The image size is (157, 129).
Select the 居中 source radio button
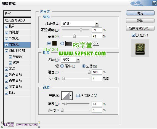point(62,66)
